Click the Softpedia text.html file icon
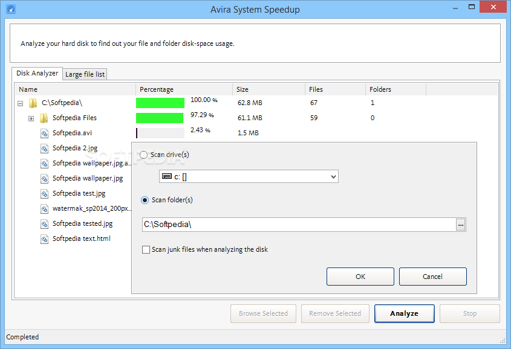This screenshot has width=511, height=349. click(44, 239)
